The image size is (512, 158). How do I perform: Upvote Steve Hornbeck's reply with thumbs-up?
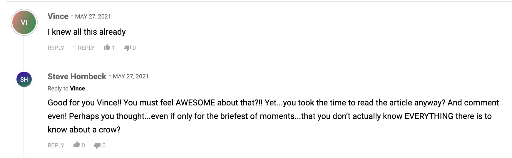pyautogui.click(x=76, y=145)
